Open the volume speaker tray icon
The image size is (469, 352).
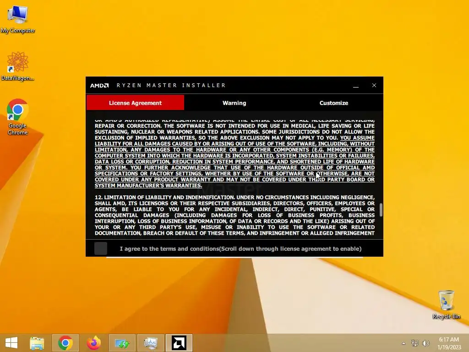(425, 343)
